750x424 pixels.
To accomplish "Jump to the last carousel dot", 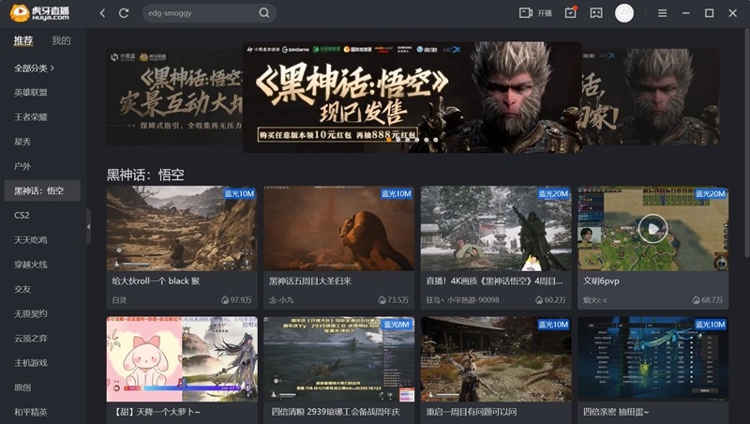I will coord(435,140).
